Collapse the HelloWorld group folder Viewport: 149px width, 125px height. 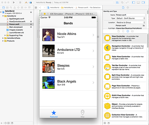tap(3, 16)
